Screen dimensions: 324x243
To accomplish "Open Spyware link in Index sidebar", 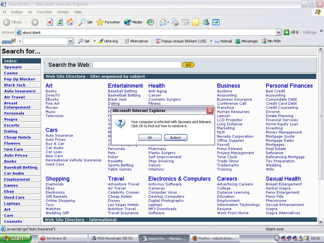I will coord(13,67).
